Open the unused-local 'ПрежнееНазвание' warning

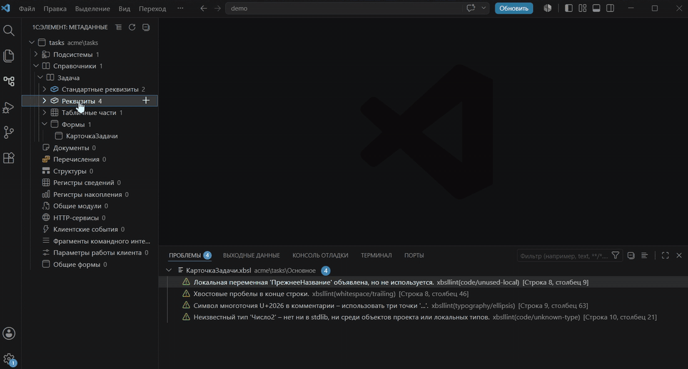point(423,282)
